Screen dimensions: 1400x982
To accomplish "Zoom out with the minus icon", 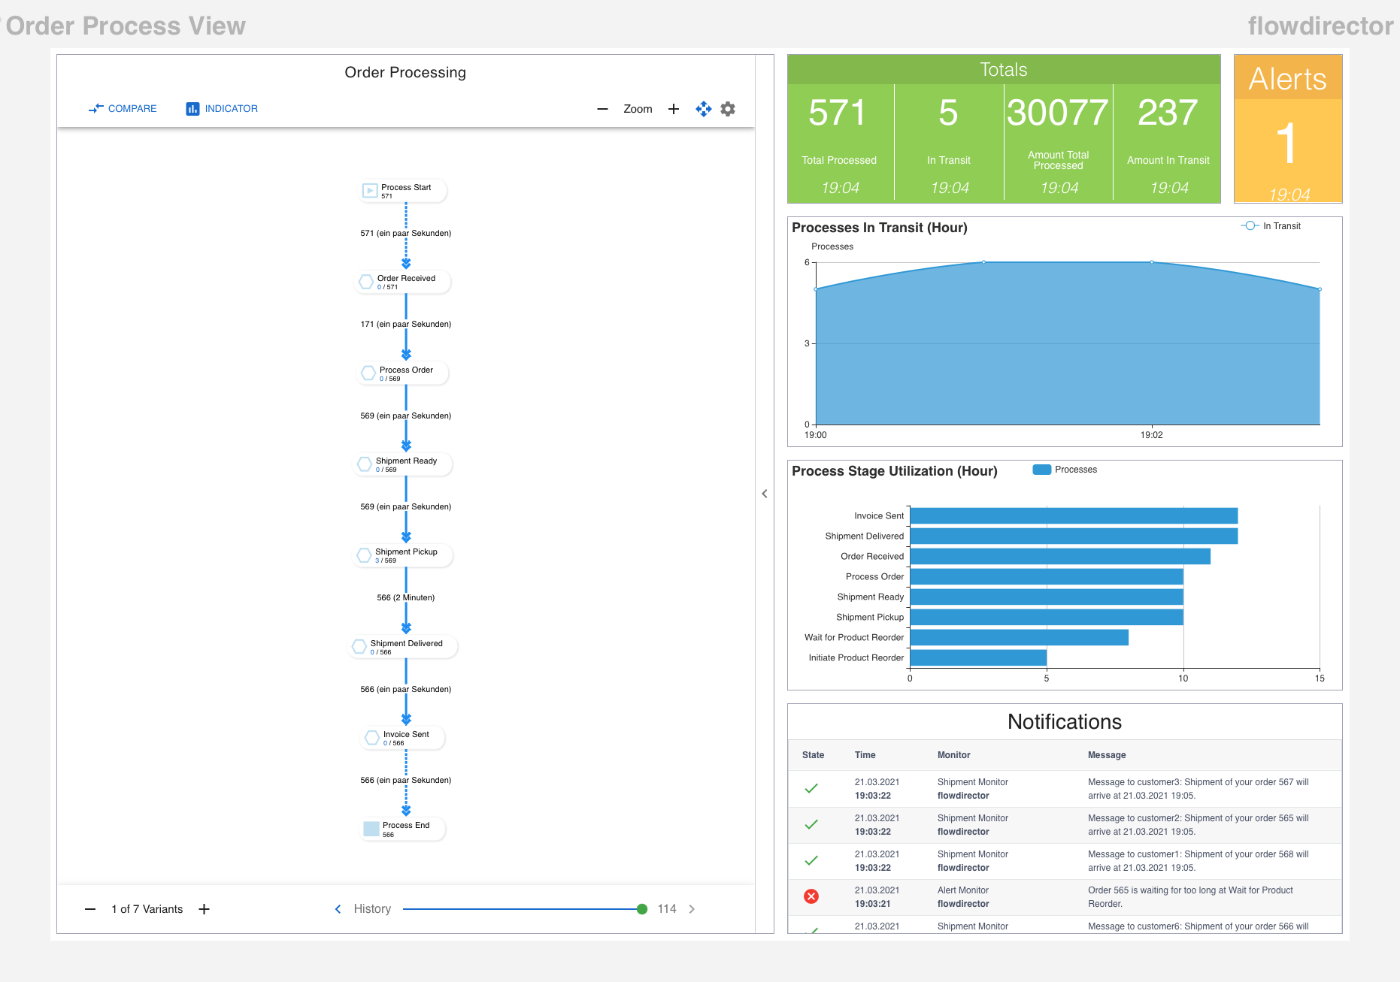I will point(602,109).
